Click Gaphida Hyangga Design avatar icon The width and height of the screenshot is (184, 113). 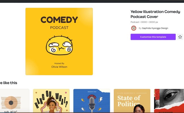pyautogui.click(x=134, y=28)
